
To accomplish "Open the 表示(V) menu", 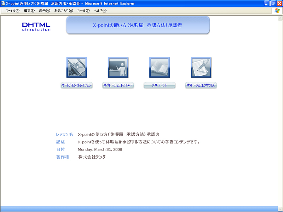I will (x=45, y=11).
